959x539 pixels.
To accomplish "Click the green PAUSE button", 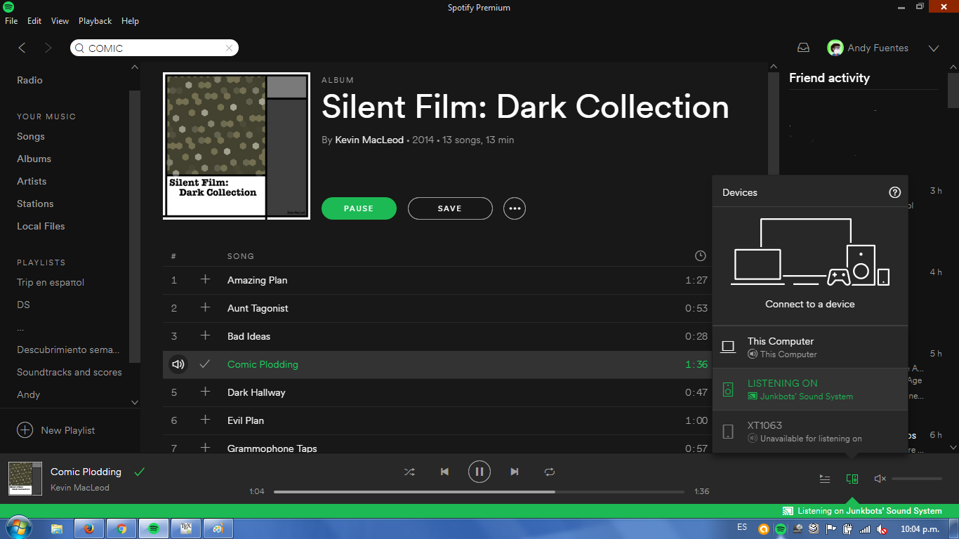I will pos(359,208).
